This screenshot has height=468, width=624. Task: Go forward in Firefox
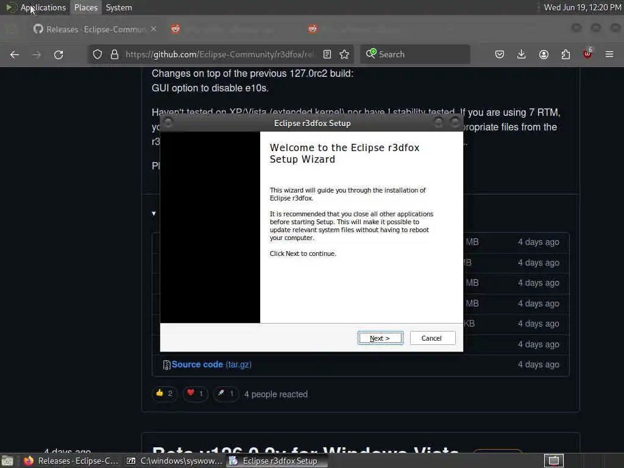click(37, 54)
